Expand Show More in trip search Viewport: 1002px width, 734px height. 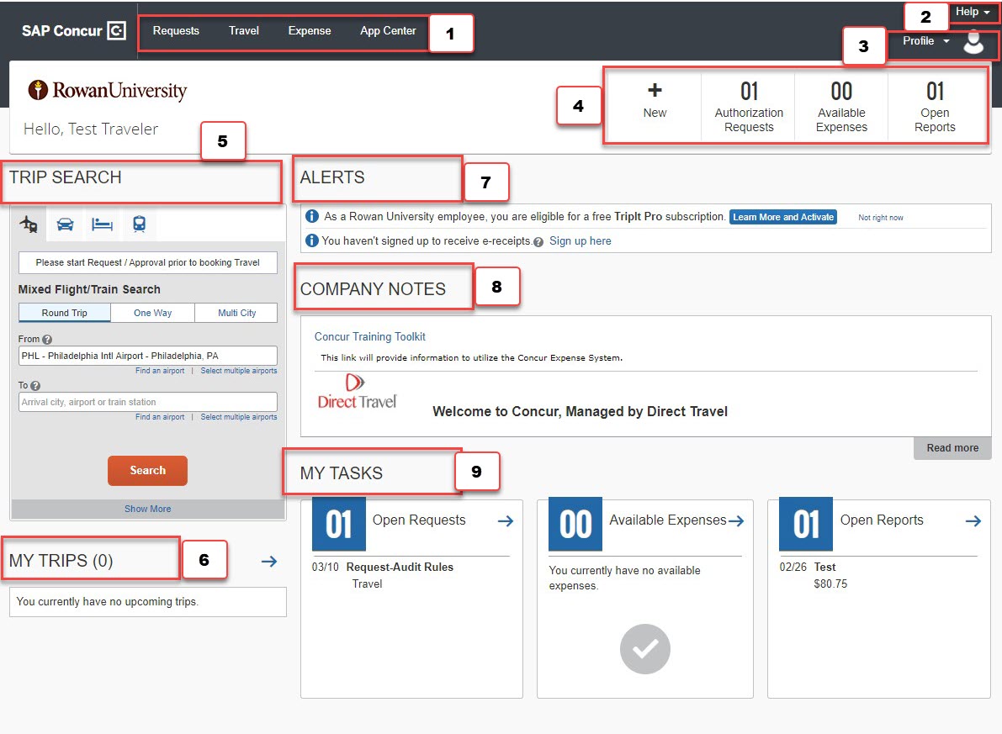tap(148, 509)
